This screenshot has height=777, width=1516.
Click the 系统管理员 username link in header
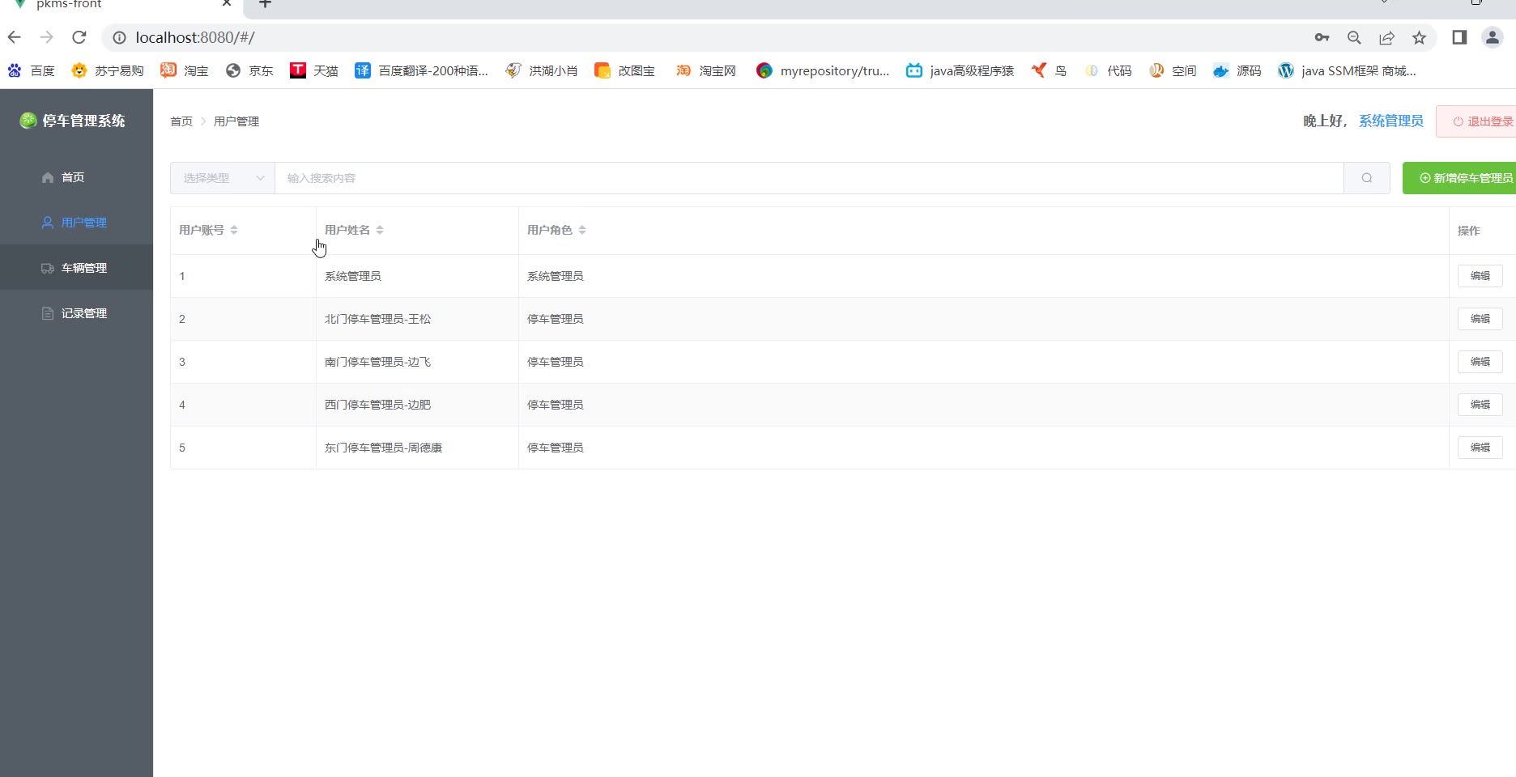[1391, 121]
